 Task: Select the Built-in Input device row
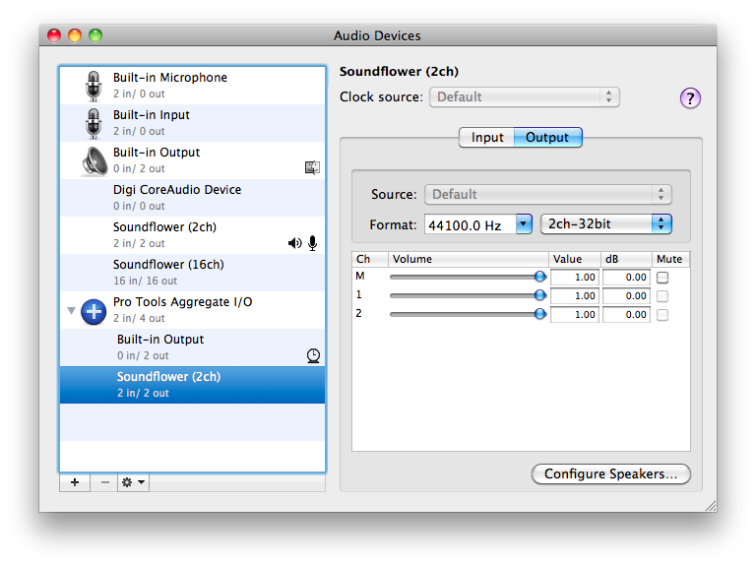pyautogui.click(x=192, y=123)
